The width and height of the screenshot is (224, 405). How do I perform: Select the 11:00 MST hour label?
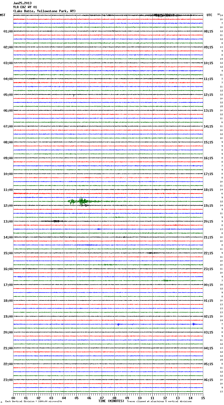(8, 190)
